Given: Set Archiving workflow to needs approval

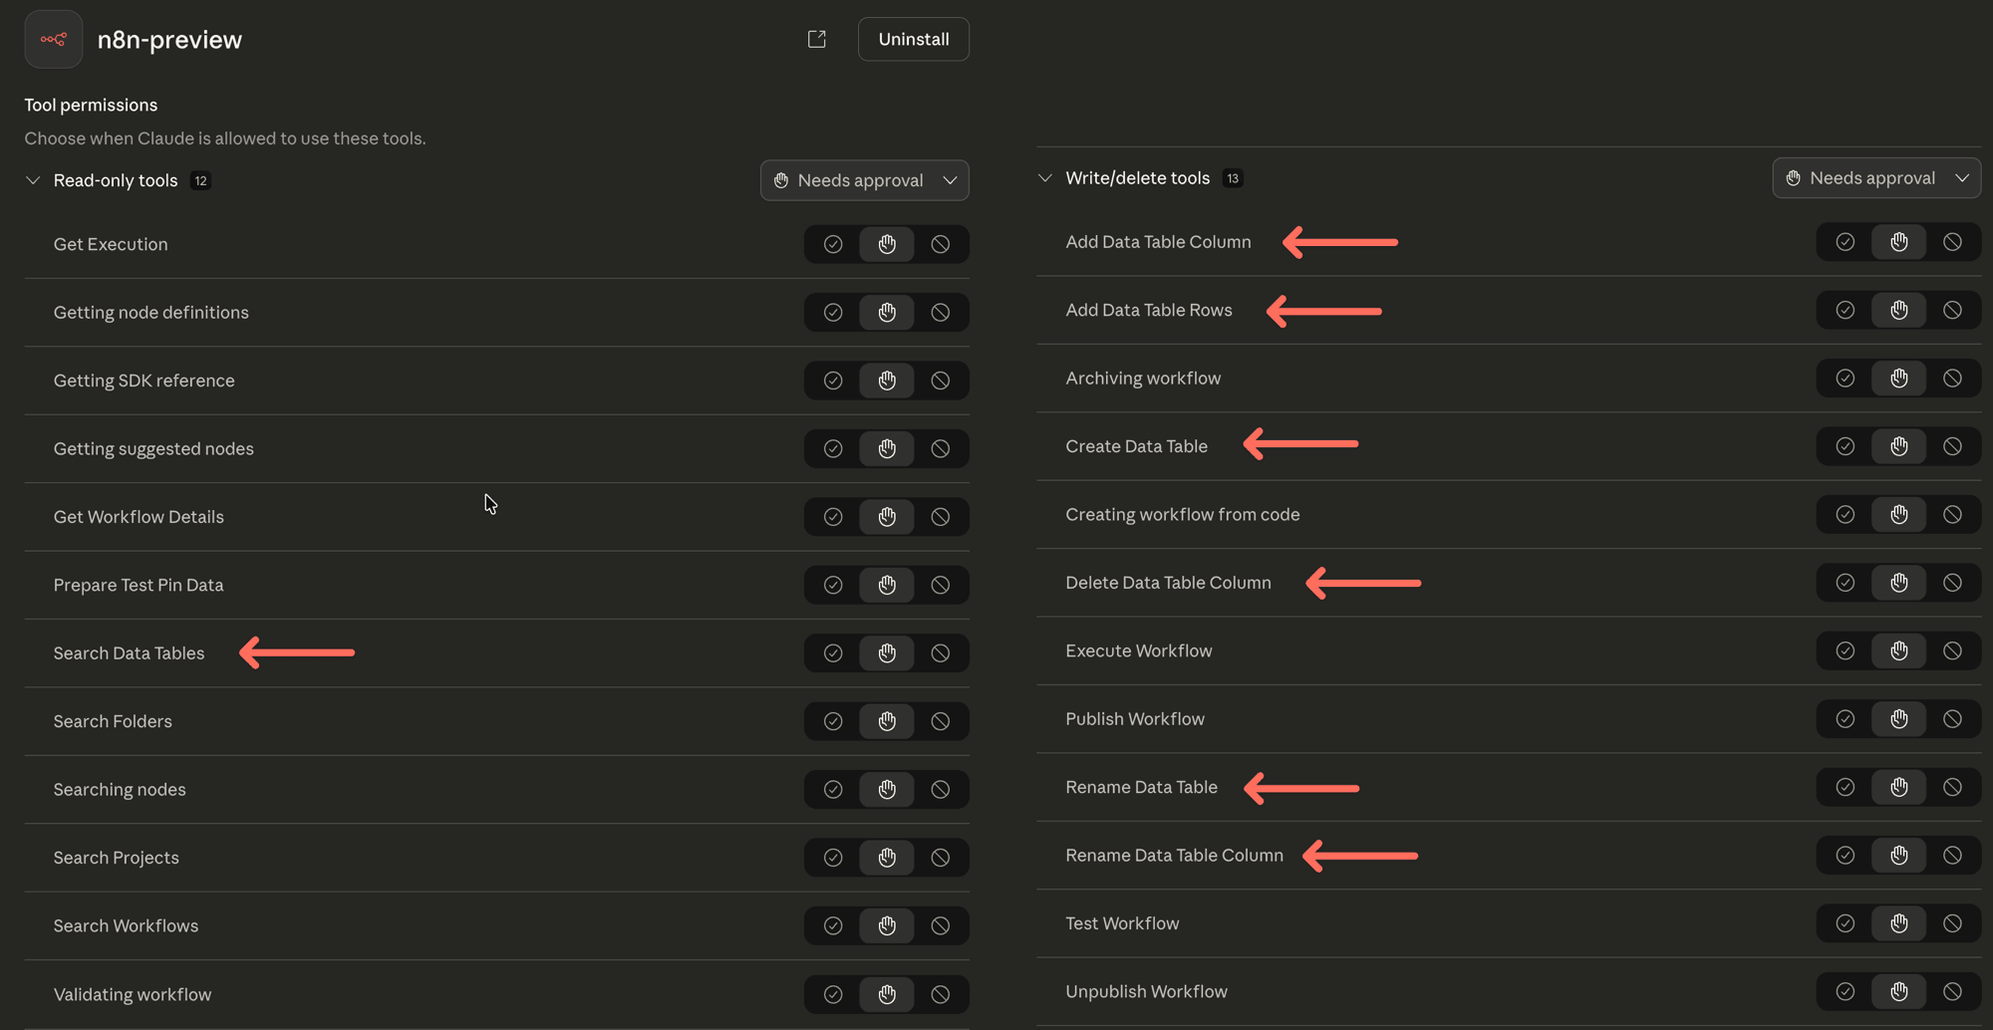Looking at the screenshot, I should click(x=1899, y=379).
